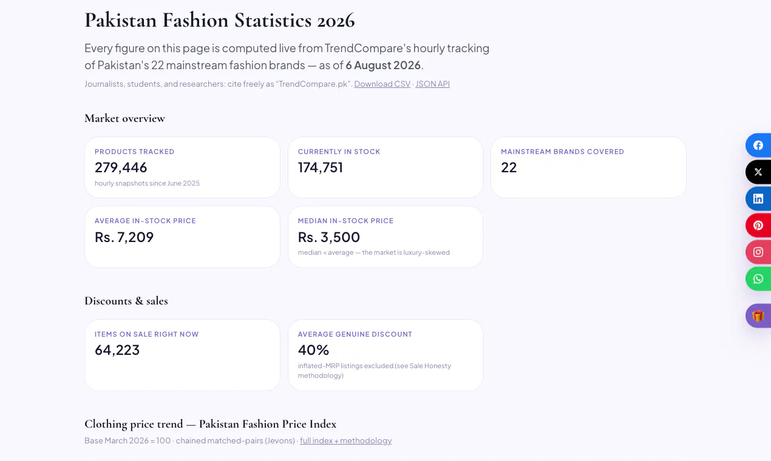This screenshot has height=461, width=771.
Task: Share page on LinkedIn
Action: click(758, 199)
